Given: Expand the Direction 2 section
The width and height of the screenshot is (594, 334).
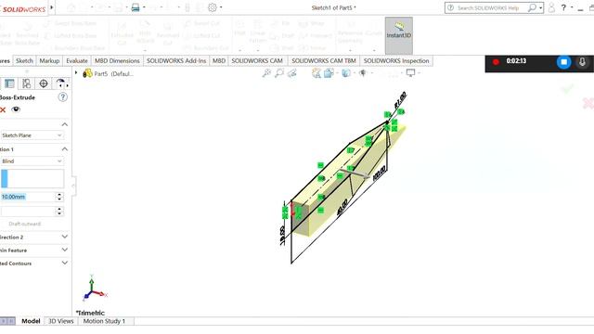Looking at the screenshot, I should click(x=65, y=237).
